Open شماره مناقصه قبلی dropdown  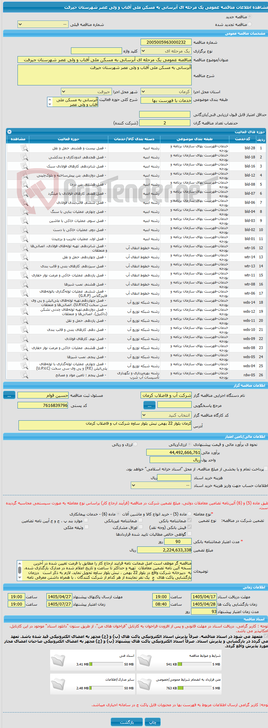43,25
